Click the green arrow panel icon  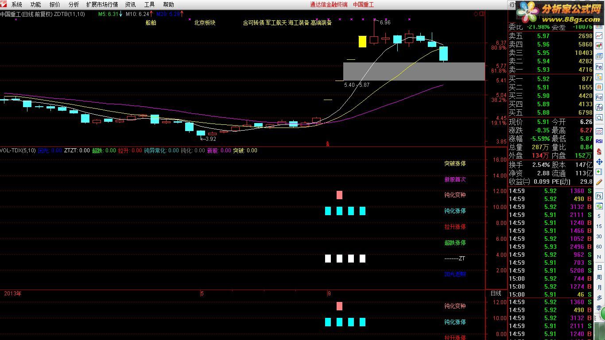point(599,171)
